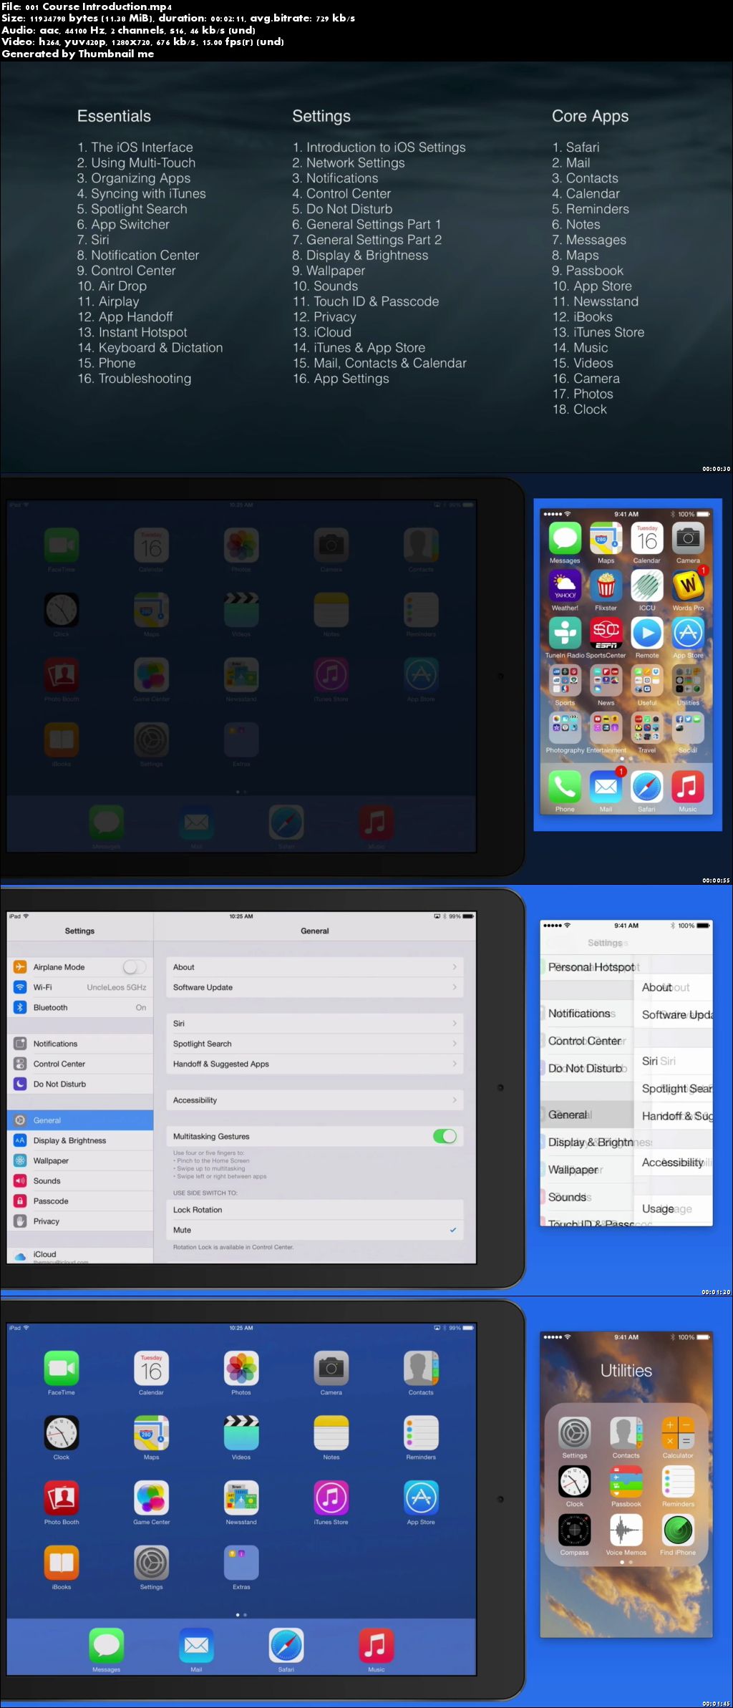This screenshot has height=1708, width=733.
Task: Open Passcode in the iPad Settings sidebar
Action: pos(80,1201)
